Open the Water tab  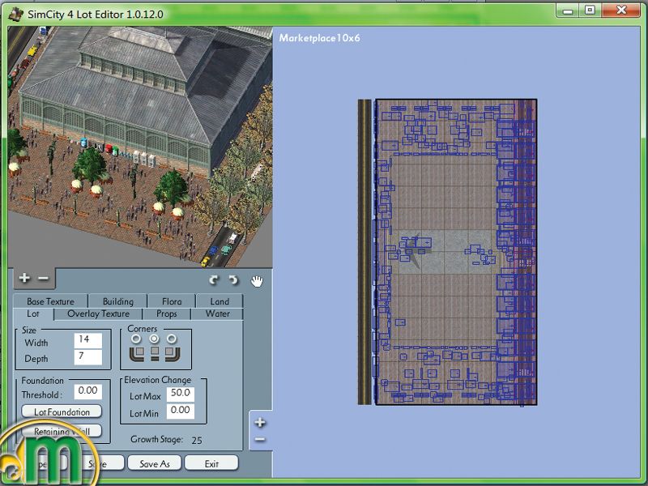click(218, 314)
